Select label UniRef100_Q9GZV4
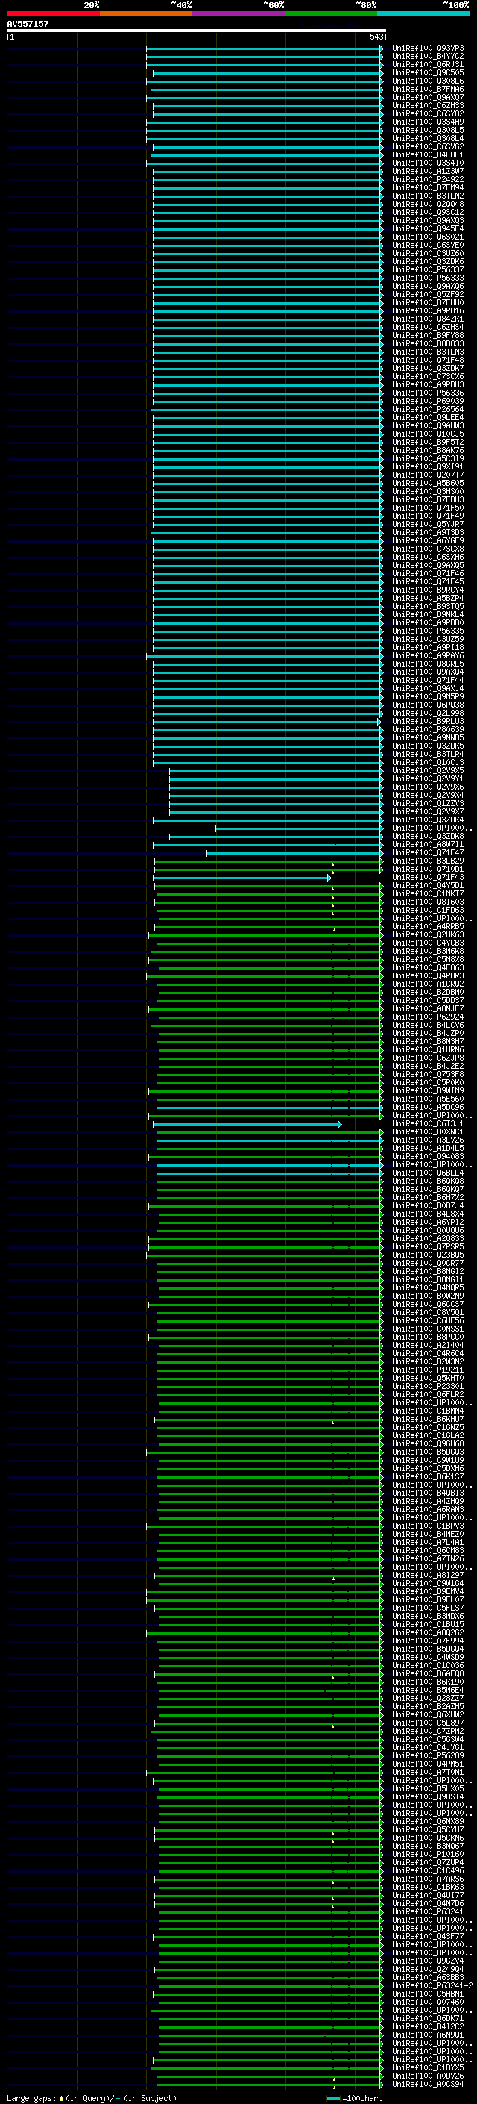 427,1961
